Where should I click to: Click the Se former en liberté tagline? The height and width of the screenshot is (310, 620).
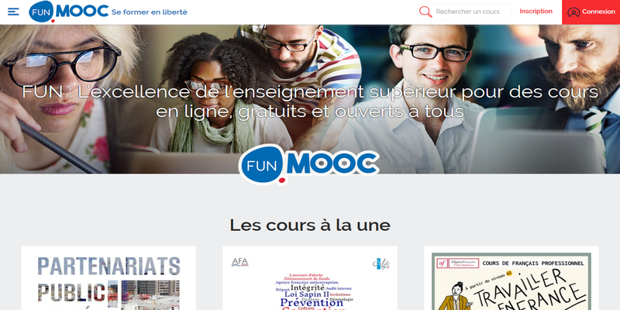click(149, 12)
